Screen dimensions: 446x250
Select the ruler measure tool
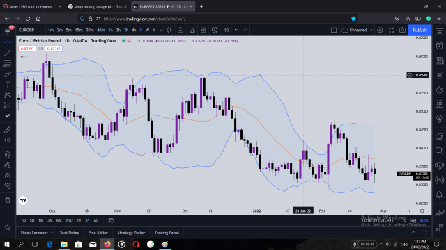coord(8,130)
